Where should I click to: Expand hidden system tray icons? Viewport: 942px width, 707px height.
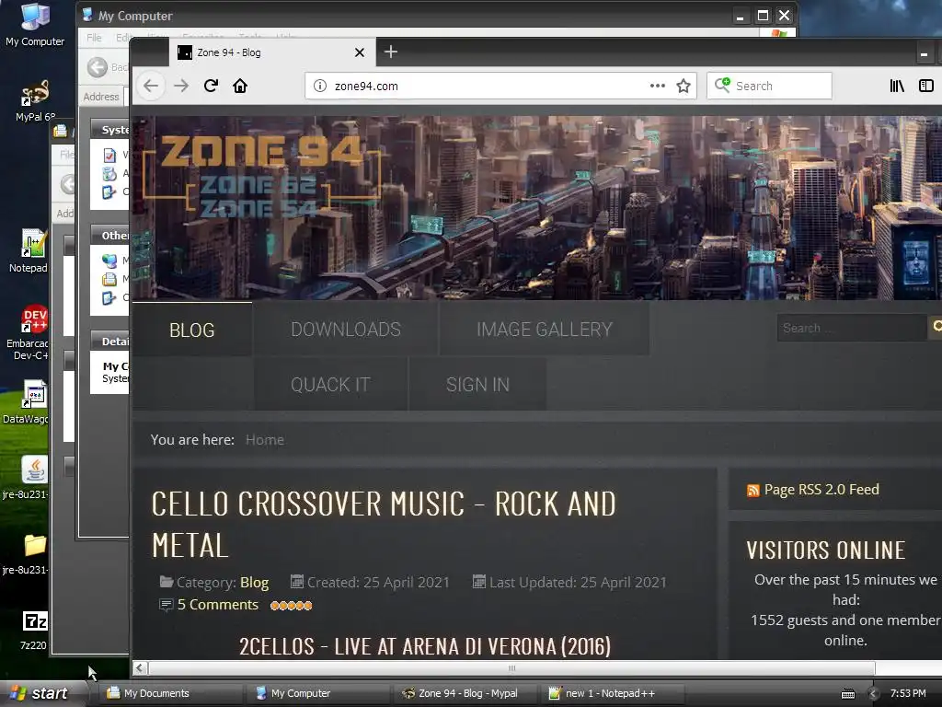point(874,694)
